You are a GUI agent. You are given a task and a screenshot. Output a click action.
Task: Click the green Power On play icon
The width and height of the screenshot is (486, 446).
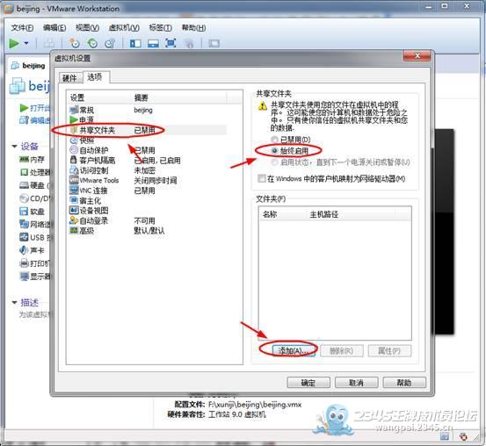pyautogui.click(x=14, y=43)
